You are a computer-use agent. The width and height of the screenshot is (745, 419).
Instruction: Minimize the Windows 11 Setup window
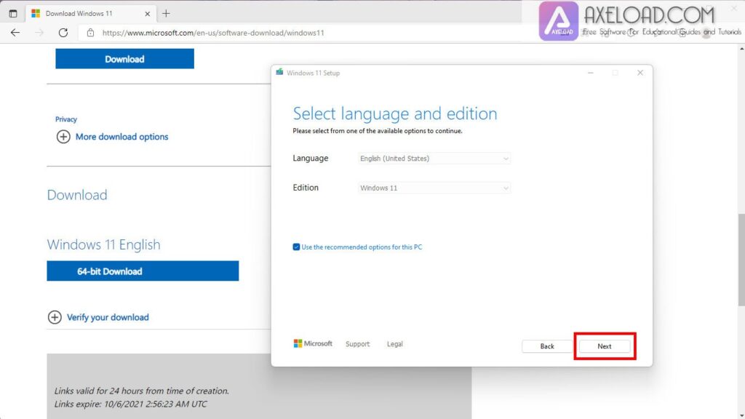(591, 73)
